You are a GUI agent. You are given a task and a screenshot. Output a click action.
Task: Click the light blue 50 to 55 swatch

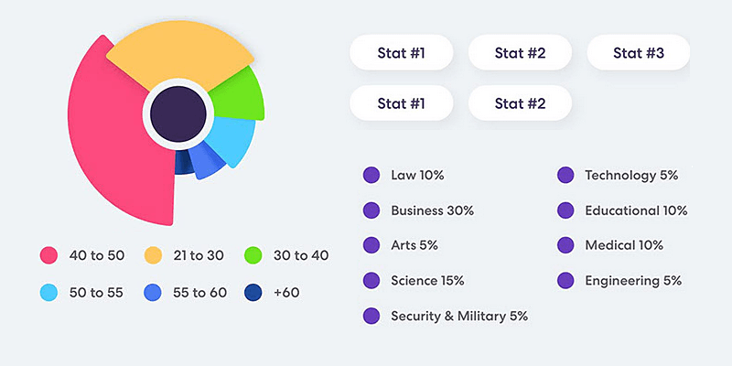tap(49, 293)
